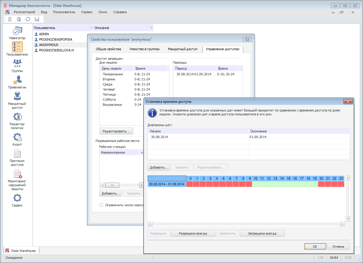The image size is (363, 263).
Task: Select the Группы sidebar icon
Action: point(17,63)
